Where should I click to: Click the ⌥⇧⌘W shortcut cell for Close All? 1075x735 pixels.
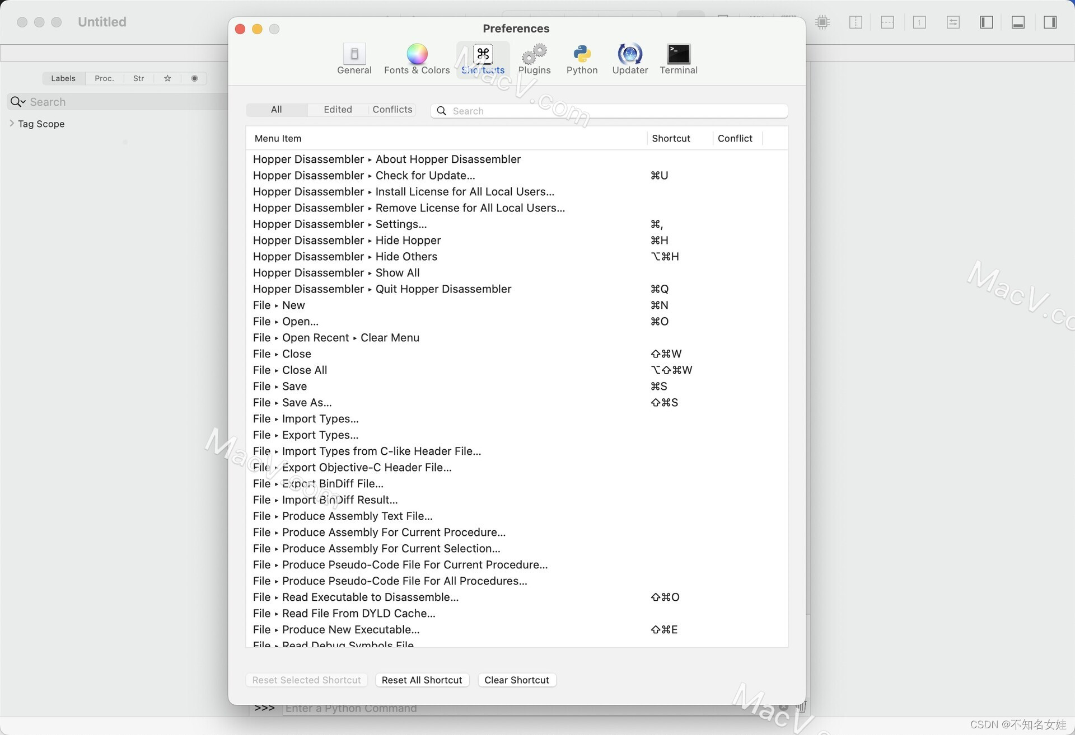[671, 370]
